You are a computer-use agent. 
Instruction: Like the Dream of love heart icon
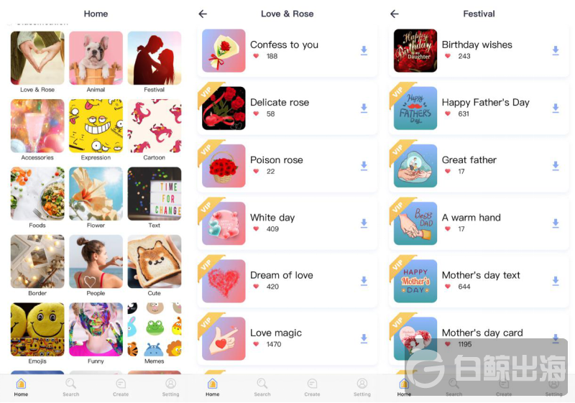(256, 287)
